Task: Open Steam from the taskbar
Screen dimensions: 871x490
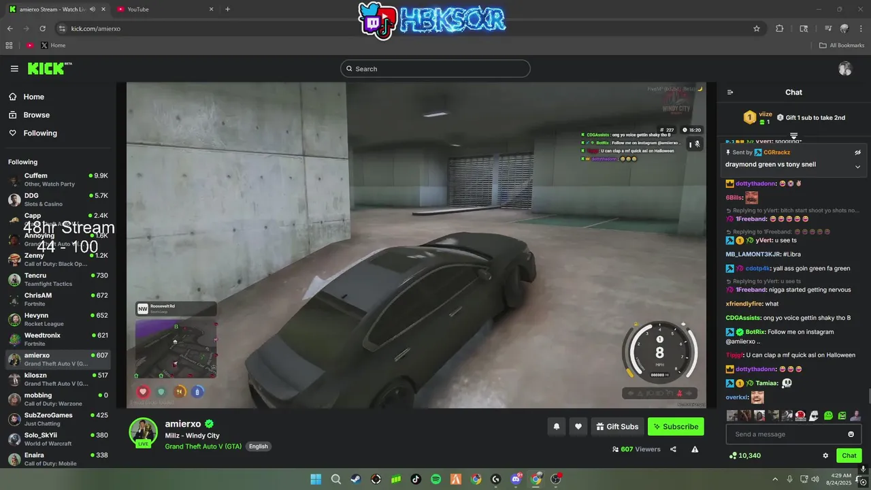Action: [x=356, y=479]
